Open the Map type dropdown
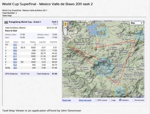The image size is (150, 114). 136,23
